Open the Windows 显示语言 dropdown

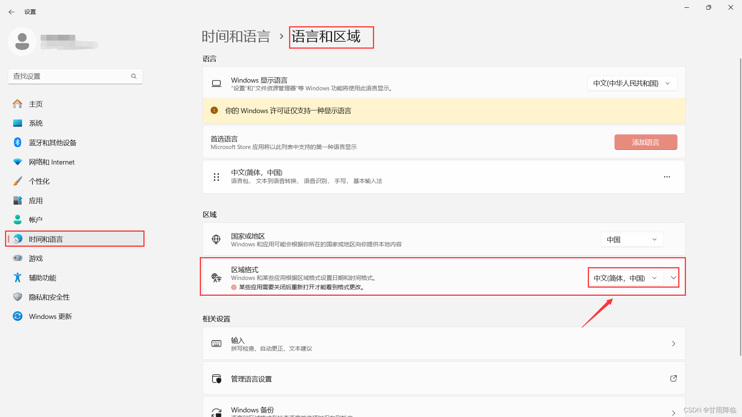(x=632, y=83)
